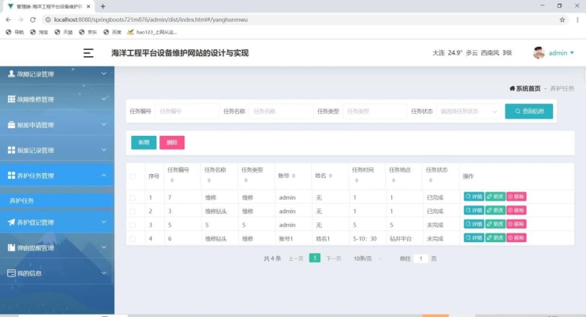This screenshot has height=317, width=586.
Task: Click the 新增 add button
Action: [x=144, y=142]
